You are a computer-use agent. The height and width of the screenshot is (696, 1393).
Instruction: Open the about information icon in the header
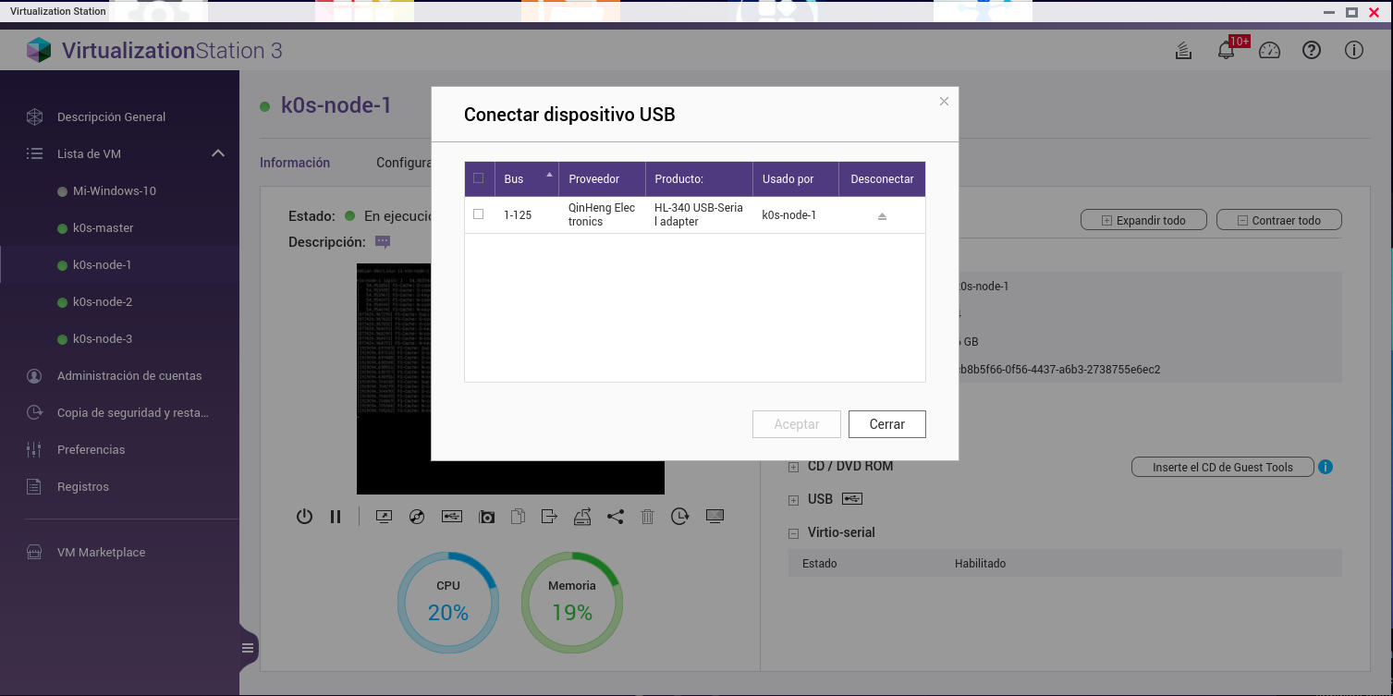pos(1354,51)
